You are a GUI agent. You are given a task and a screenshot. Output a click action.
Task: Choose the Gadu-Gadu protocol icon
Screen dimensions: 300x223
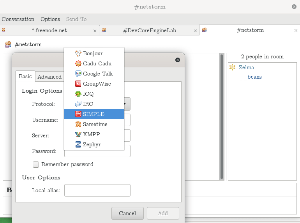pos(78,63)
